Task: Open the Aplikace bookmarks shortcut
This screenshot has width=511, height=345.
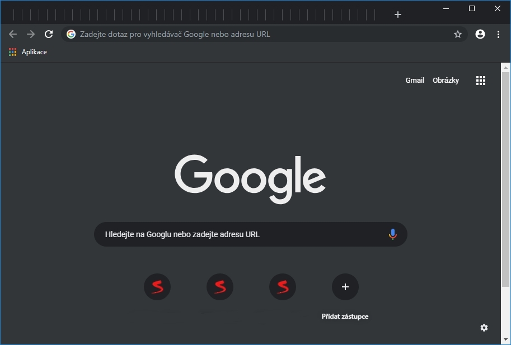Action: (x=27, y=52)
